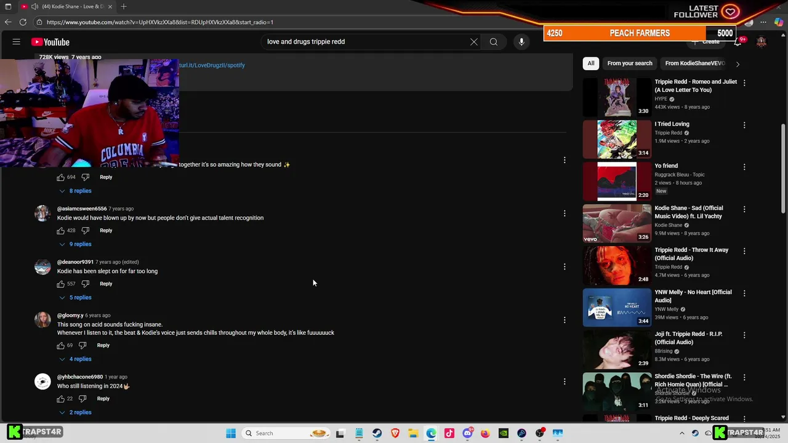Select the 'All' filter chip
This screenshot has width=788, height=443.
(x=591, y=63)
